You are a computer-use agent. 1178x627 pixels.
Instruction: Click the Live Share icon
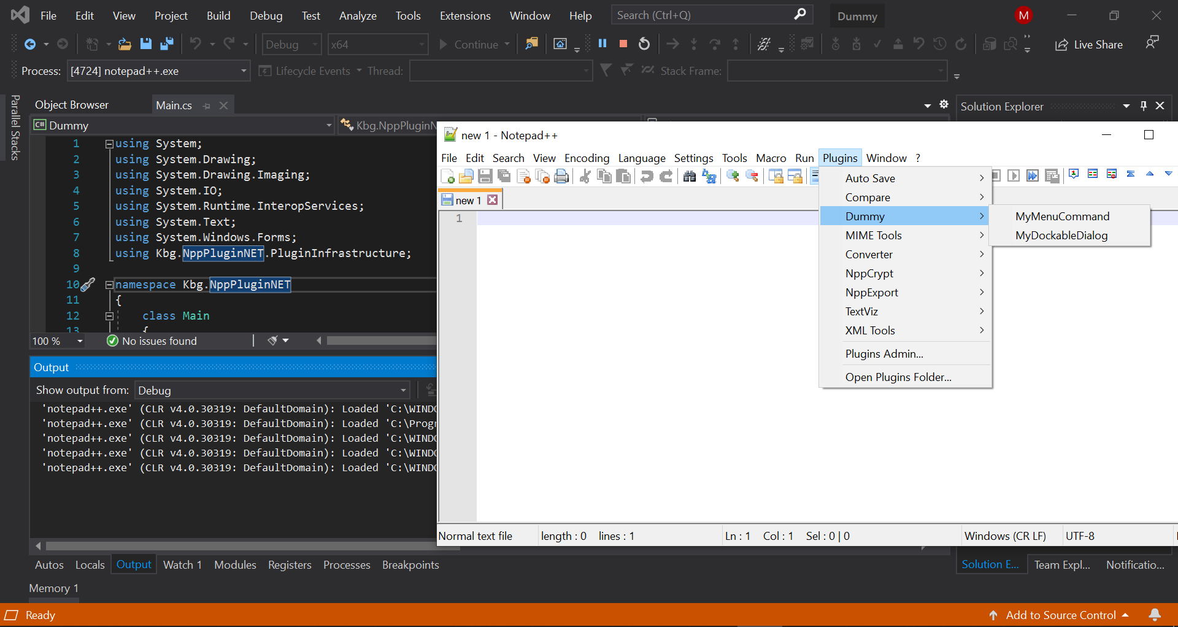point(1089,44)
